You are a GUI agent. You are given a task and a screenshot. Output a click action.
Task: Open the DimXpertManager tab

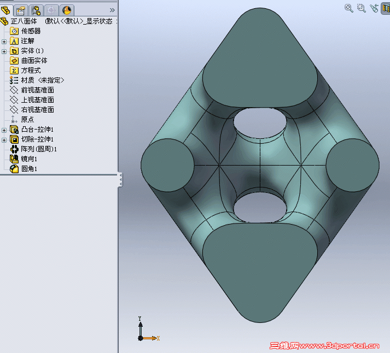click(x=51, y=10)
